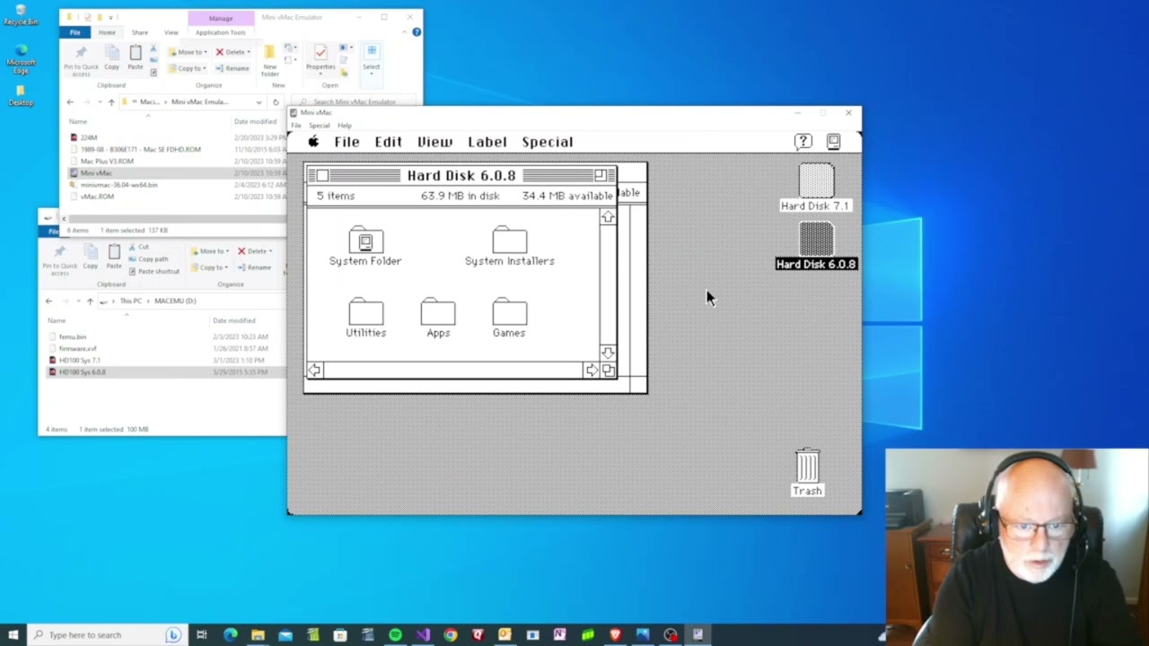Toggle the Hard Disk 6.0.8 window zoom box
The width and height of the screenshot is (1149, 646).
(600, 175)
